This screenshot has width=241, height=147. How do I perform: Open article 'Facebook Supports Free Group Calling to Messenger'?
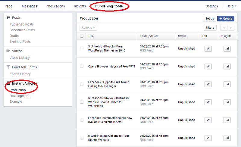coord(109,84)
